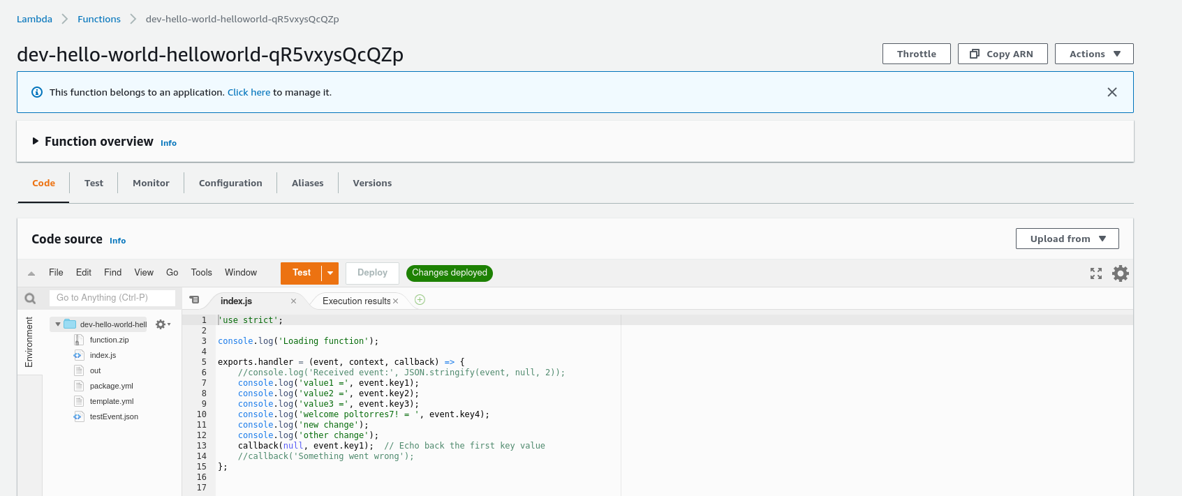The height and width of the screenshot is (496, 1182).
Task: Open editor preferences gear icon
Action: pos(1121,273)
